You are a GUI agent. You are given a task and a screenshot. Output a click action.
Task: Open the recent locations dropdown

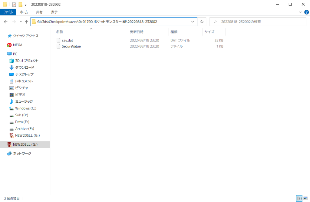[x=21, y=22]
